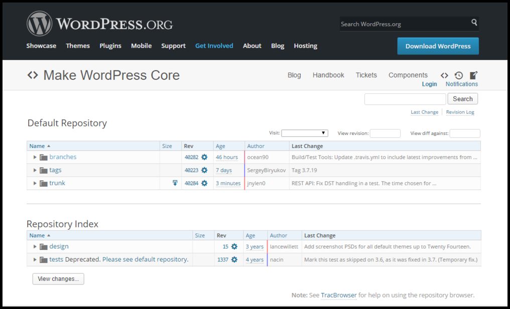The width and height of the screenshot is (510, 309).
Task: Open dark header Blog navigation item
Action: [x=278, y=46]
